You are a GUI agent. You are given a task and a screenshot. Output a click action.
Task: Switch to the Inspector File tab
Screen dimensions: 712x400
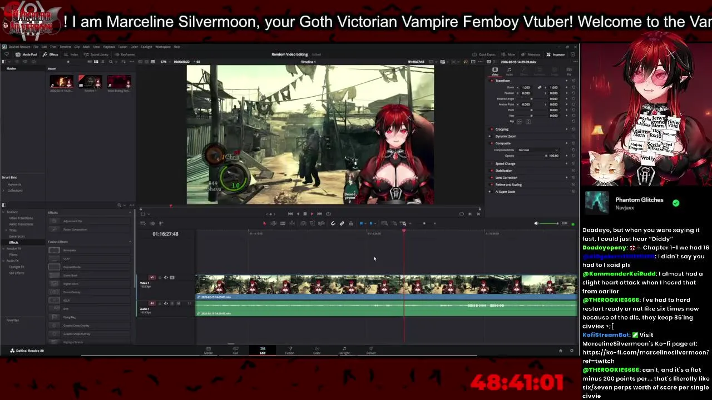569,71
